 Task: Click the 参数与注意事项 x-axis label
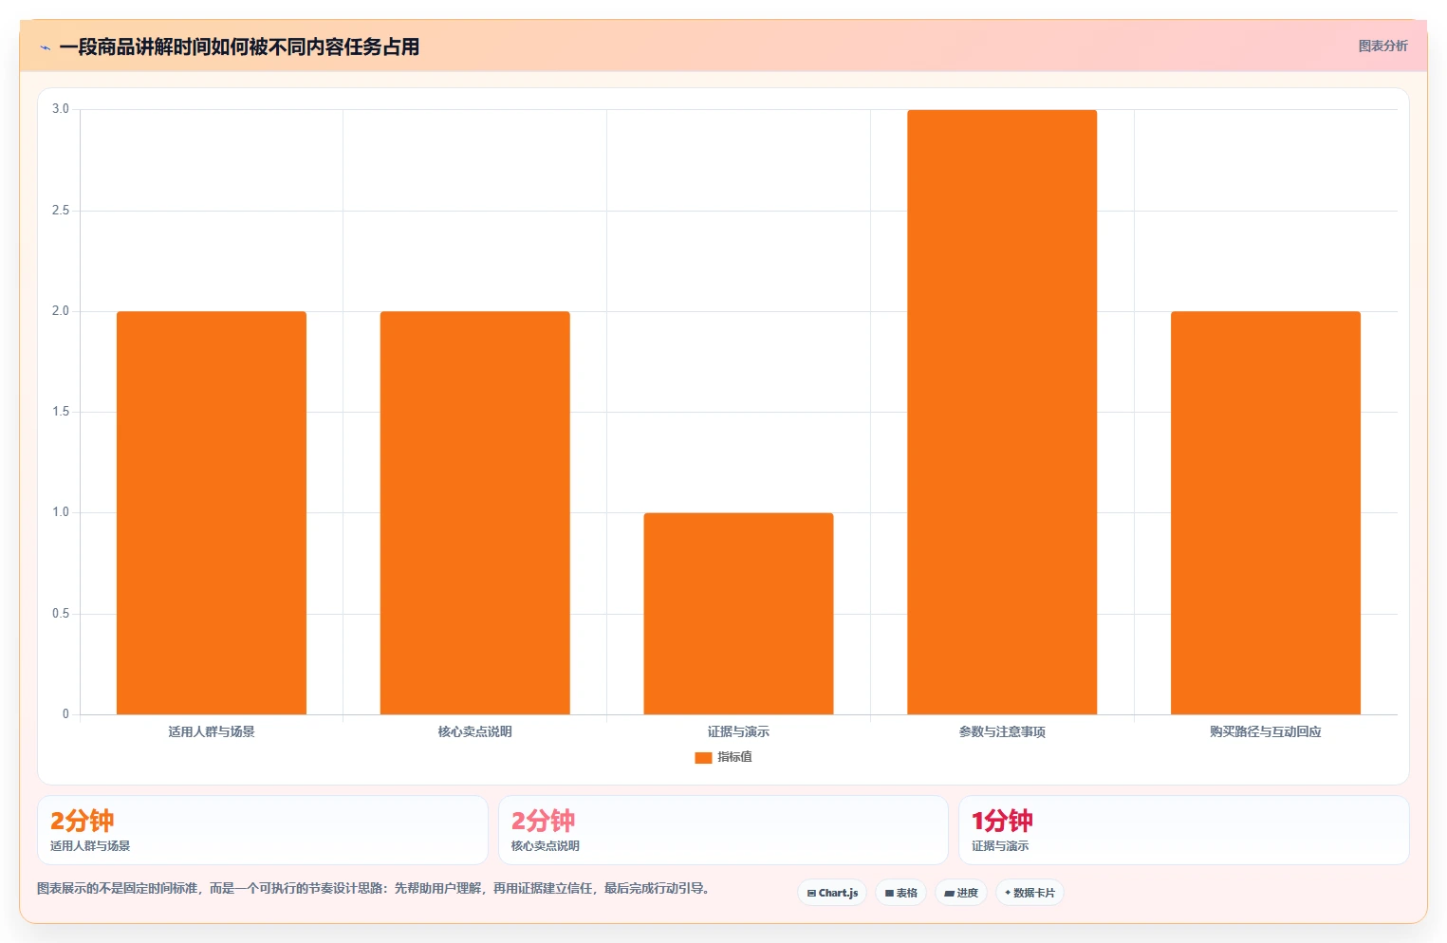pos(1002,731)
